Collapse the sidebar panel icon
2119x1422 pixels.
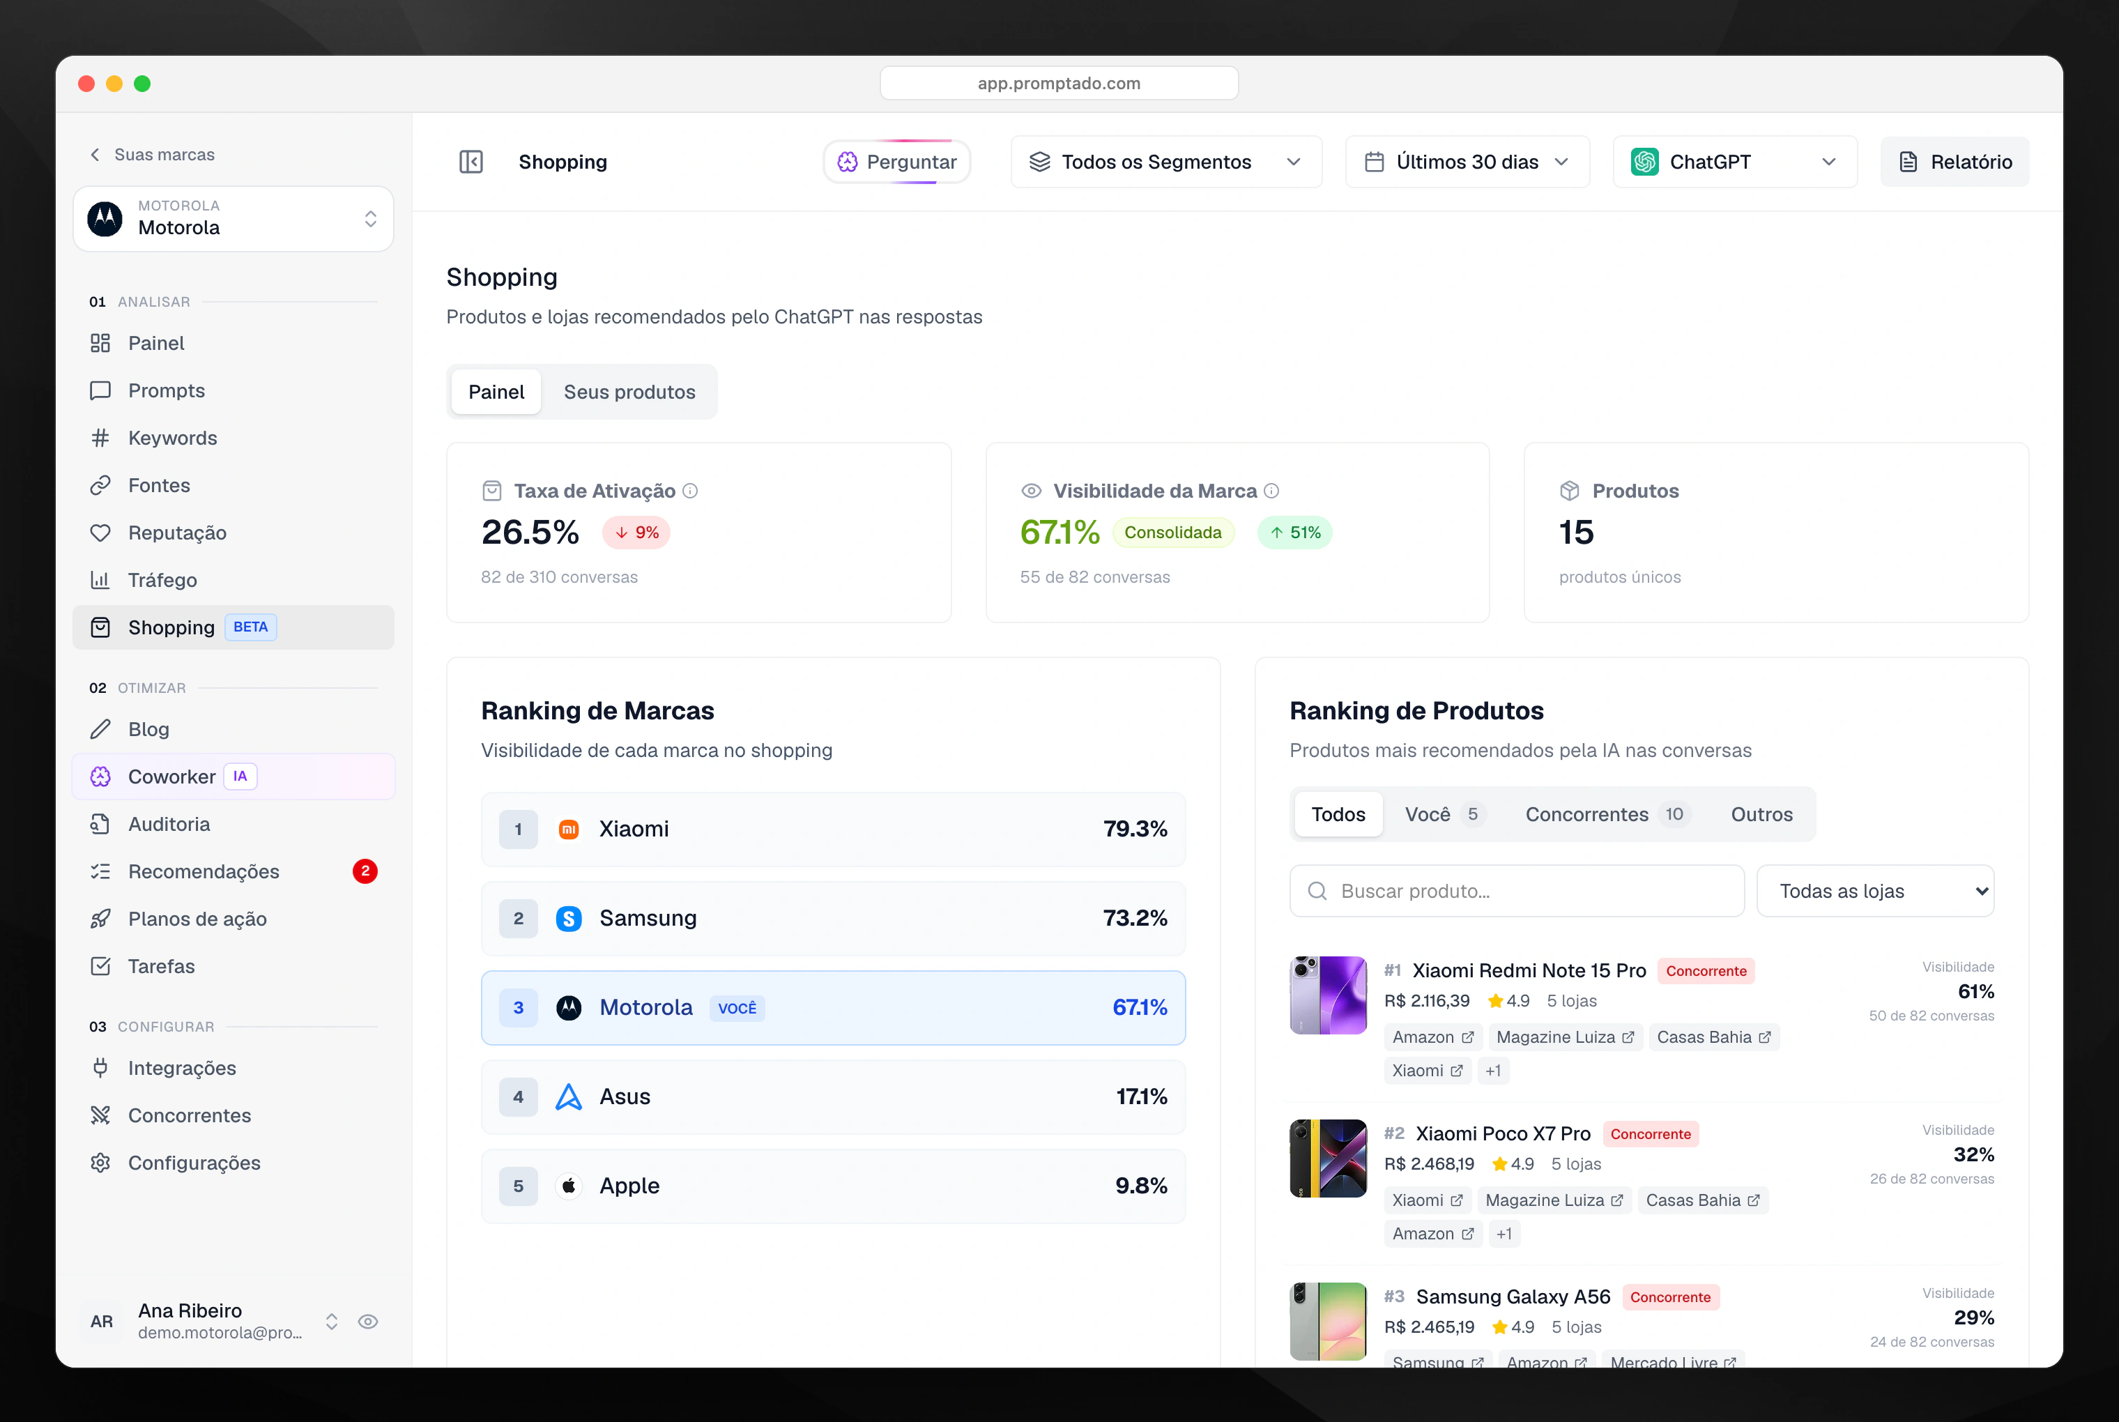[x=471, y=162]
